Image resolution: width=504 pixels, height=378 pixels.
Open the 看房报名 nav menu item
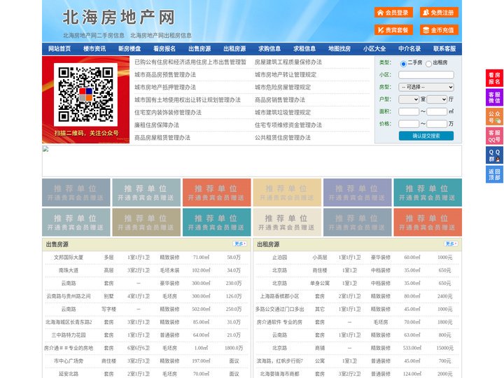click(x=164, y=49)
